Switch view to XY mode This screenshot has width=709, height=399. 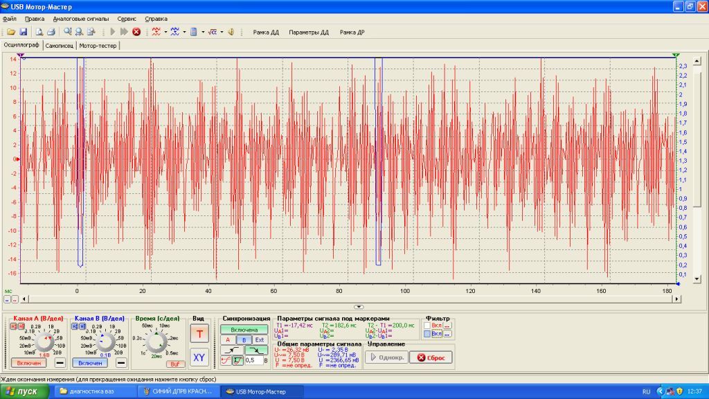199,357
